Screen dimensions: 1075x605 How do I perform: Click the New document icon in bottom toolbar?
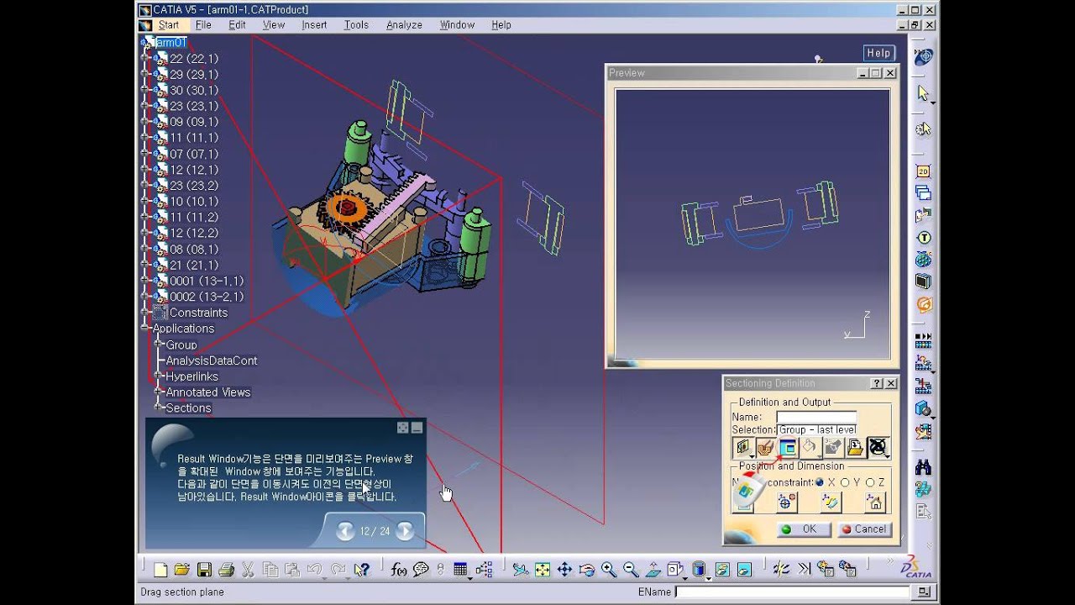(x=160, y=570)
